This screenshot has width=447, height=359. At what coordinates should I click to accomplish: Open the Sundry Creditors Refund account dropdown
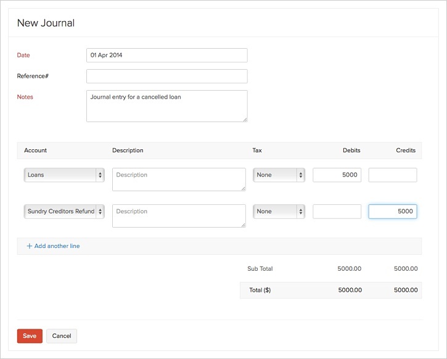pos(64,212)
